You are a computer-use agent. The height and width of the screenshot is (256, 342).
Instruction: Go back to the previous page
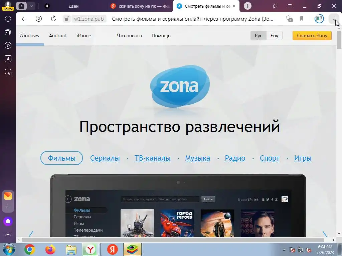pos(24,19)
